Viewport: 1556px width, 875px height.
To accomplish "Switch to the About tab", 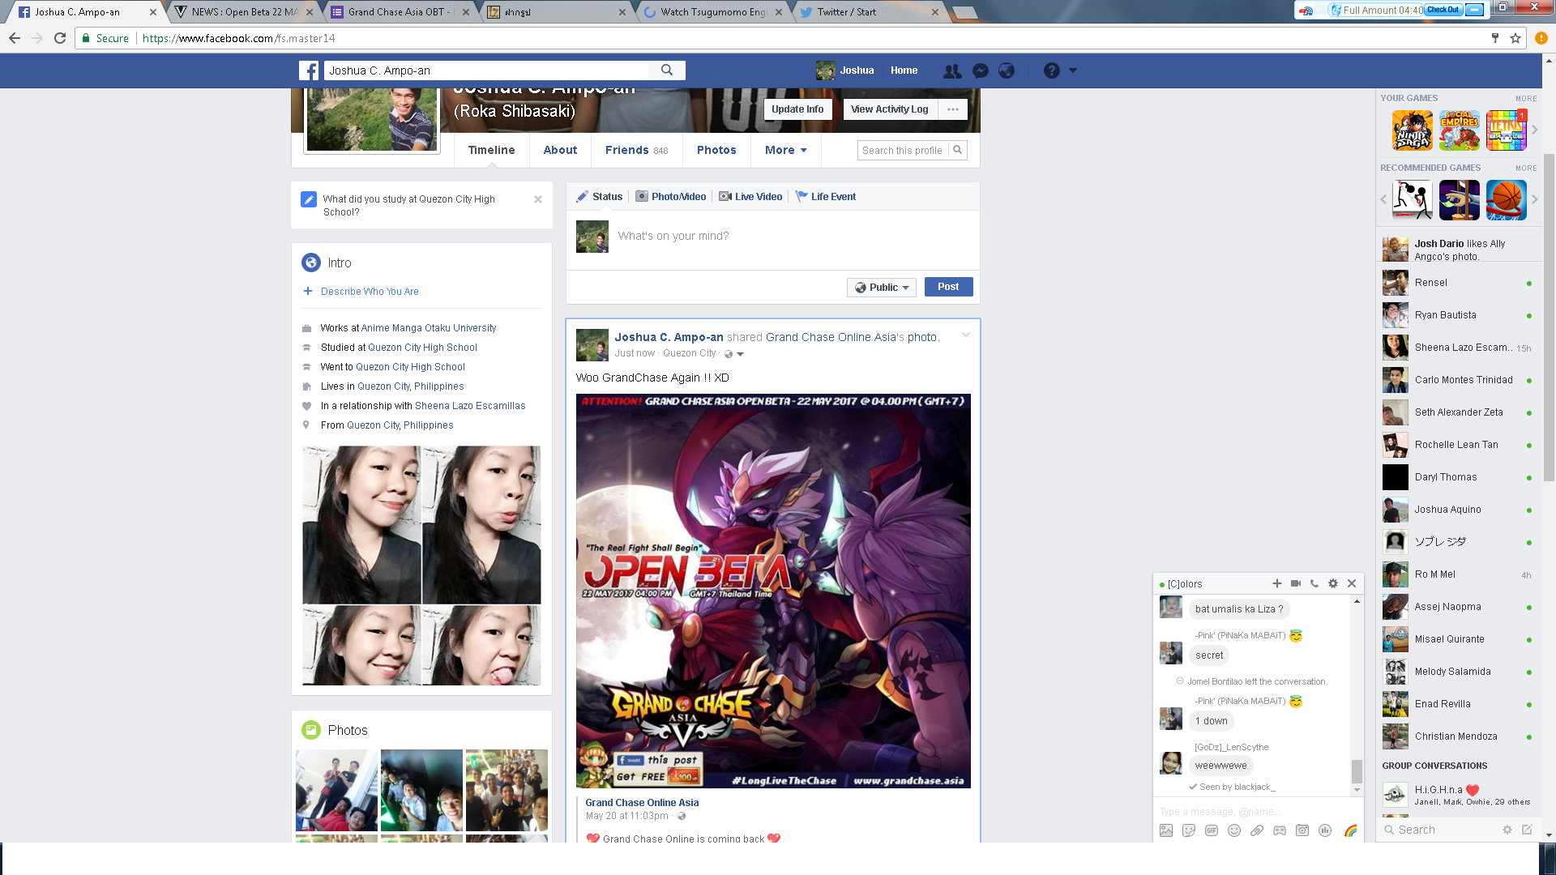I will point(560,150).
